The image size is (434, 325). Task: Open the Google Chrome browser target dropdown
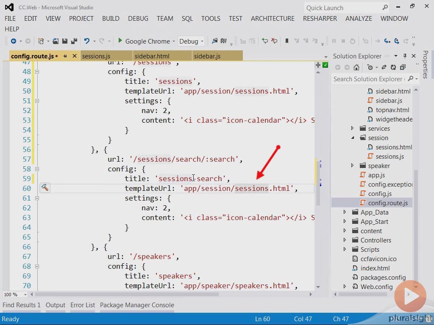(x=173, y=41)
